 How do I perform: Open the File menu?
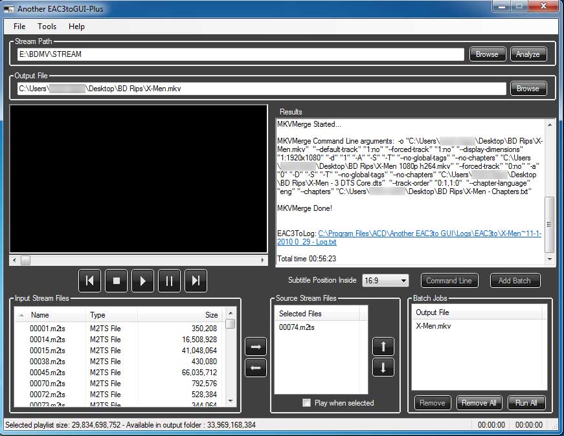(19, 27)
